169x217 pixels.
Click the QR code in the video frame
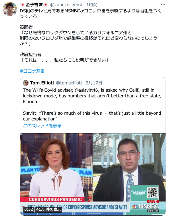point(152,193)
